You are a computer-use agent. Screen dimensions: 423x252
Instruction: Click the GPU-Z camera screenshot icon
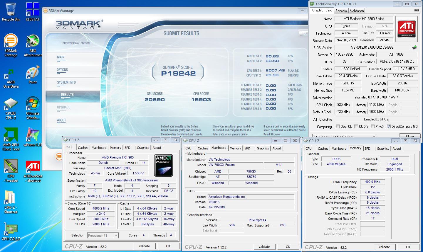tap(417, 10)
